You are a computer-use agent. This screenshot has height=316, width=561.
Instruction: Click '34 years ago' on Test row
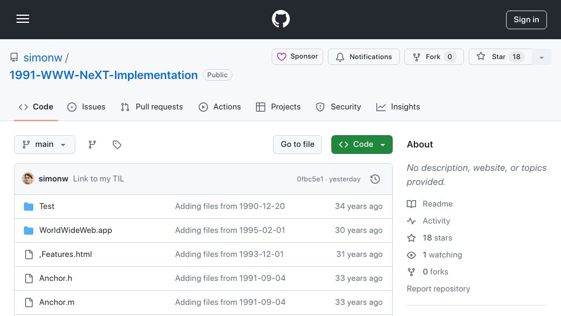[x=358, y=207]
